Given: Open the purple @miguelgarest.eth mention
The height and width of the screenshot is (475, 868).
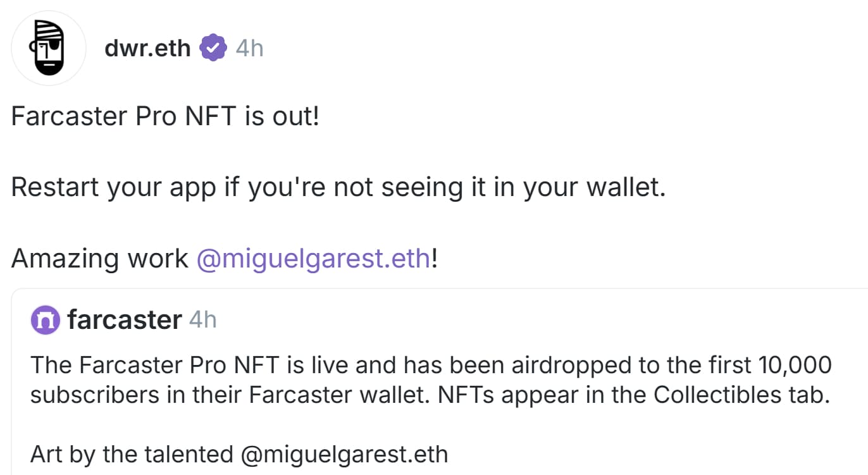Looking at the screenshot, I should point(314,259).
